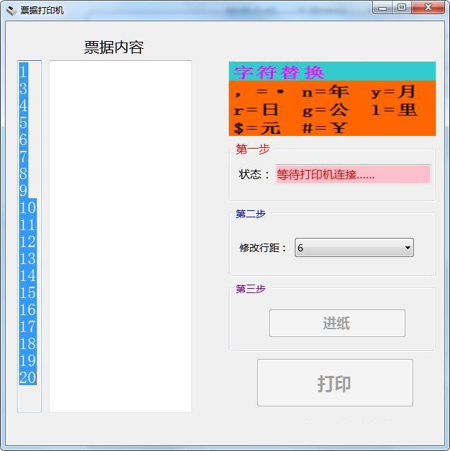
Task: Click the 打印 button
Action: (x=335, y=382)
